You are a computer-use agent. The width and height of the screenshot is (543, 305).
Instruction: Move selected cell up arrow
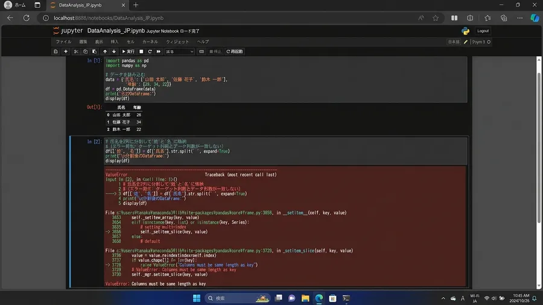[x=105, y=51]
